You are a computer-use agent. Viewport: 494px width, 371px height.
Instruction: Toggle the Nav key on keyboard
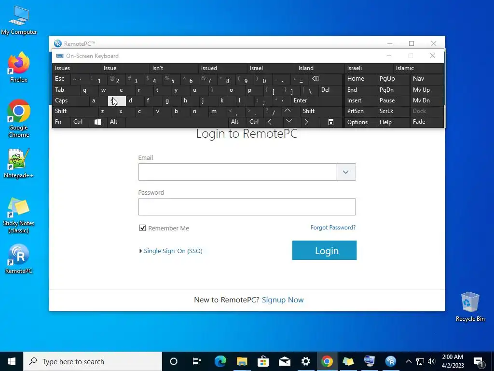click(x=426, y=79)
